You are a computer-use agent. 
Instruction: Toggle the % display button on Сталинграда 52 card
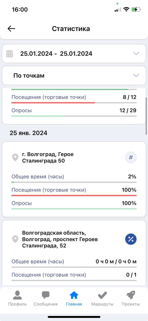click(131, 239)
